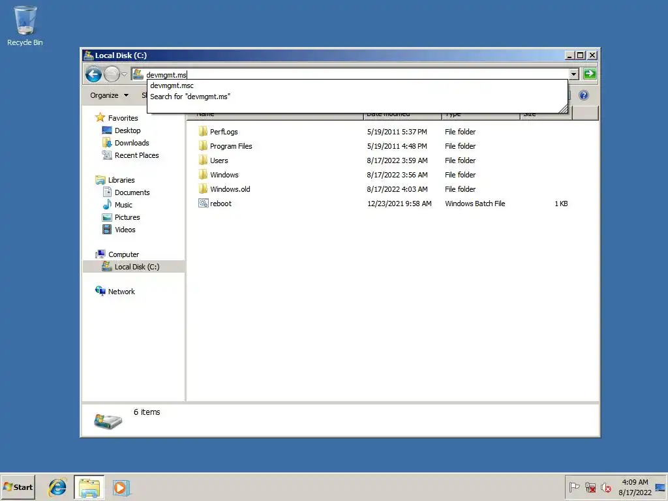The width and height of the screenshot is (668, 501).
Task: Open Desktop under Favorites
Action: pos(127,130)
